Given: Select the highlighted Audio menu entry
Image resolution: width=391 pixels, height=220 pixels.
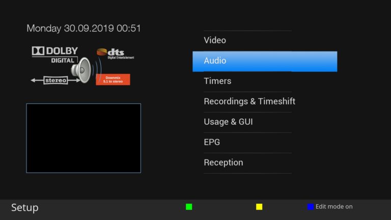Looking at the screenshot, I should pyautogui.click(x=265, y=61).
